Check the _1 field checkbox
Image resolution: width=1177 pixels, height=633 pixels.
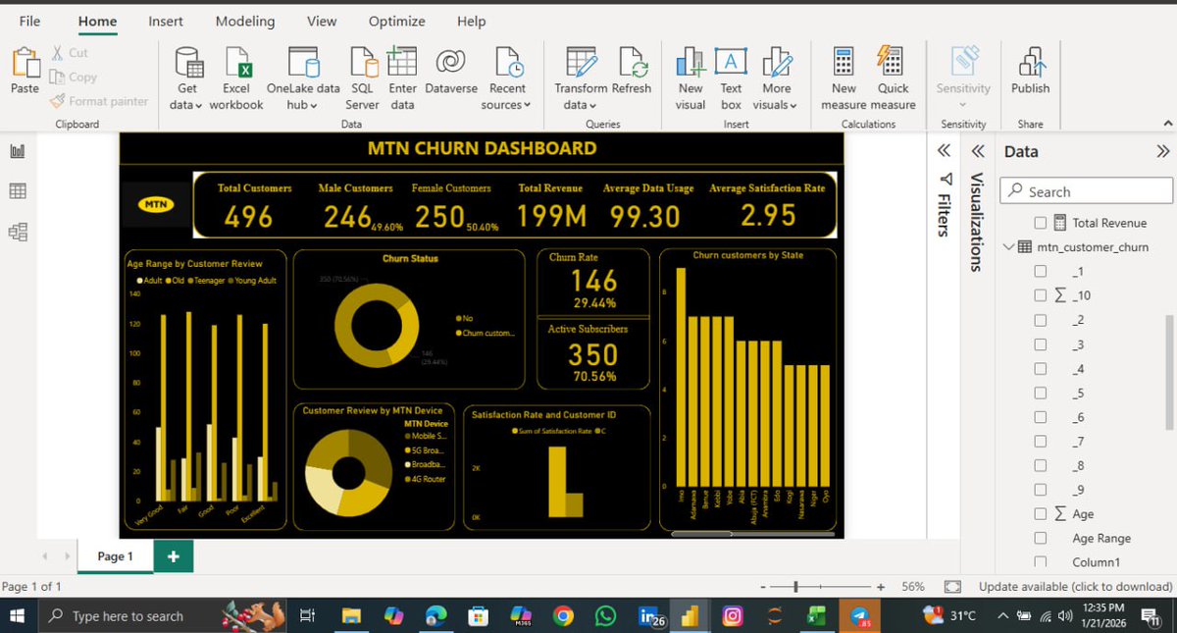[1041, 271]
